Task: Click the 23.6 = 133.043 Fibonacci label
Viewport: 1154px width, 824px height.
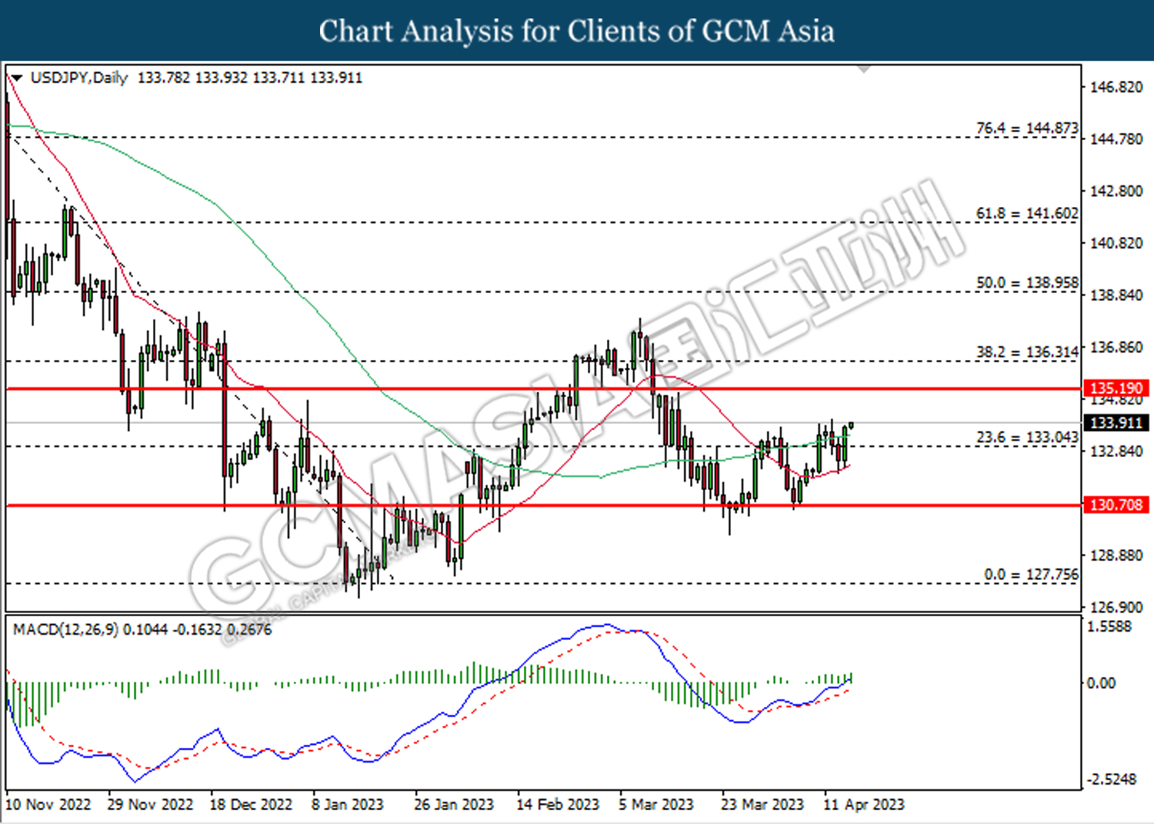Action: [x=1027, y=437]
